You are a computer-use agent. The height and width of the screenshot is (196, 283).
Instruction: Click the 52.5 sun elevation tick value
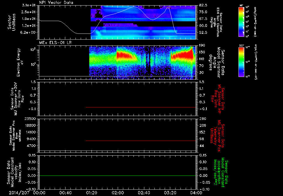pyautogui.click(x=203, y=33)
